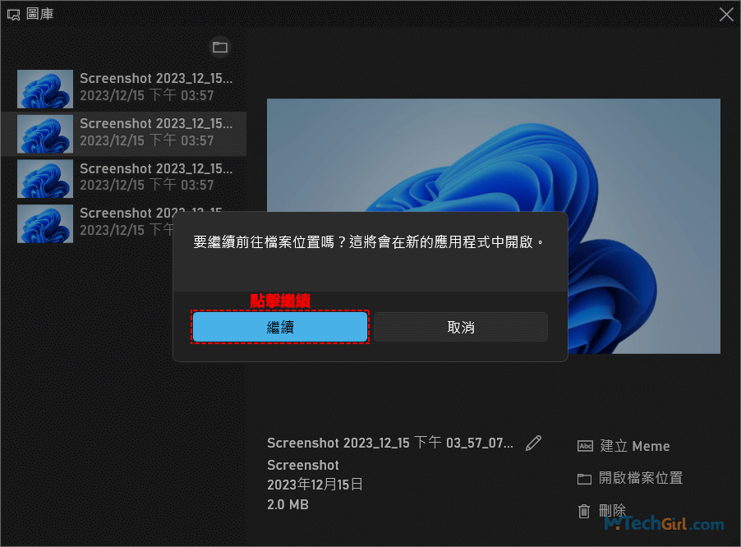Click the Abc icon for 建立 Meme

(585, 446)
